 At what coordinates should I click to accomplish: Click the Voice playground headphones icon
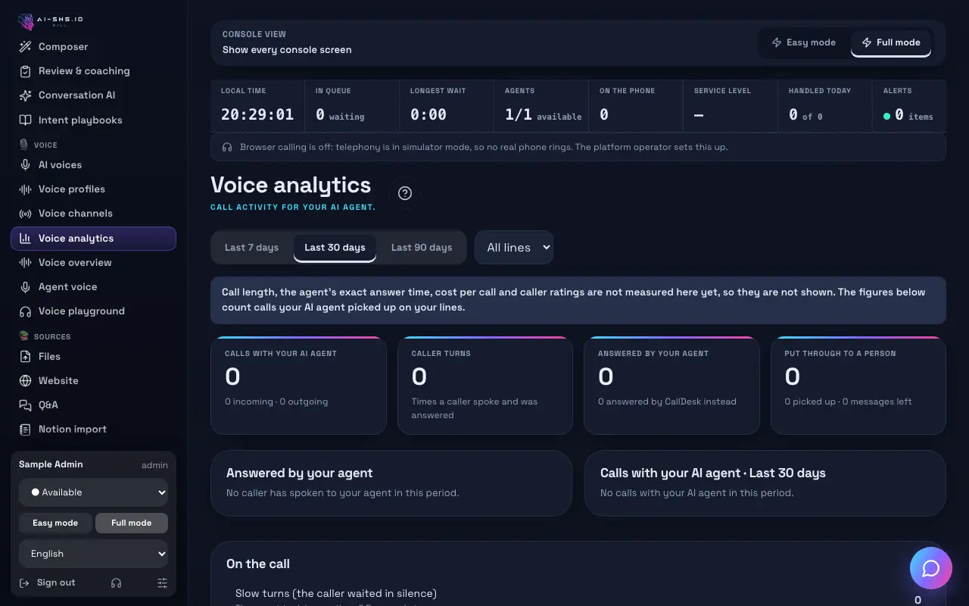coord(25,311)
